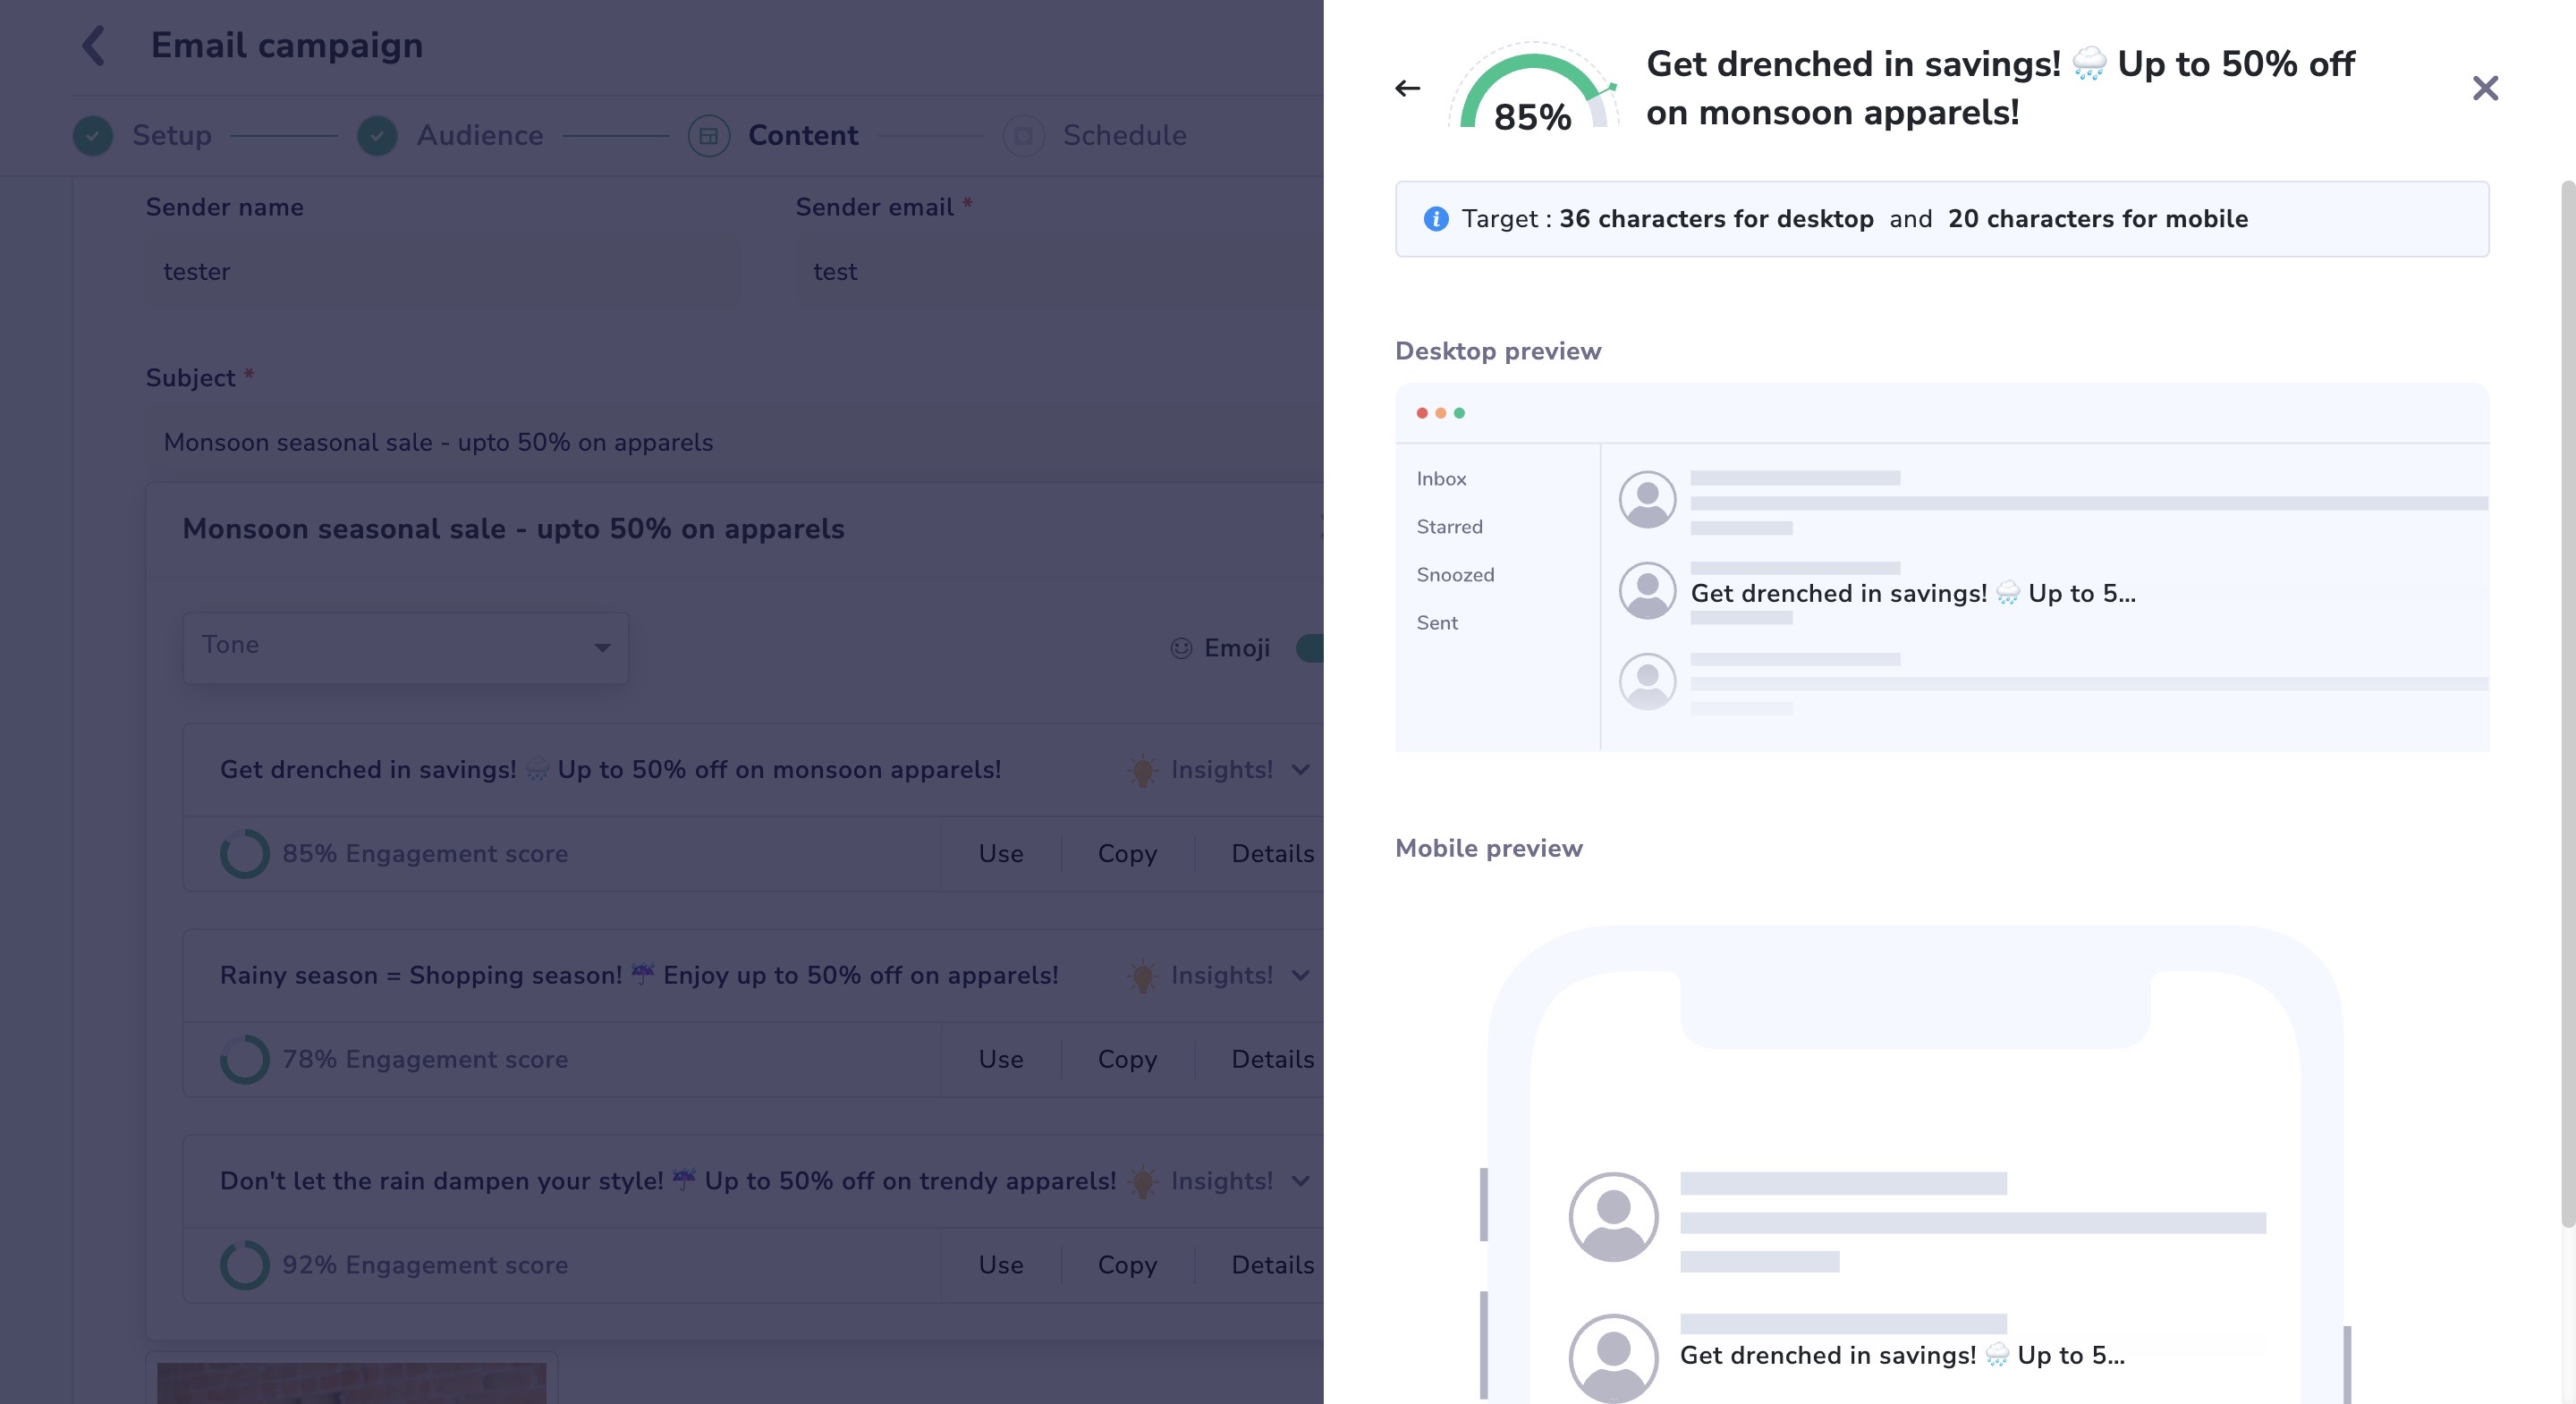Go back using the Email campaign chevron
This screenshot has height=1404, width=2576.
pos(94,46)
